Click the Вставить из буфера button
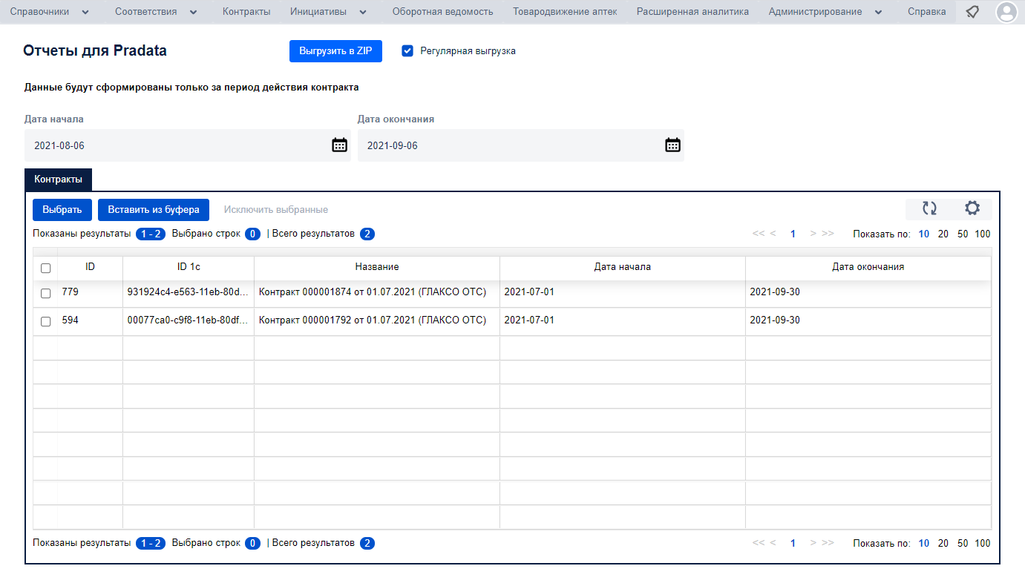1025x586 pixels. [154, 210]
